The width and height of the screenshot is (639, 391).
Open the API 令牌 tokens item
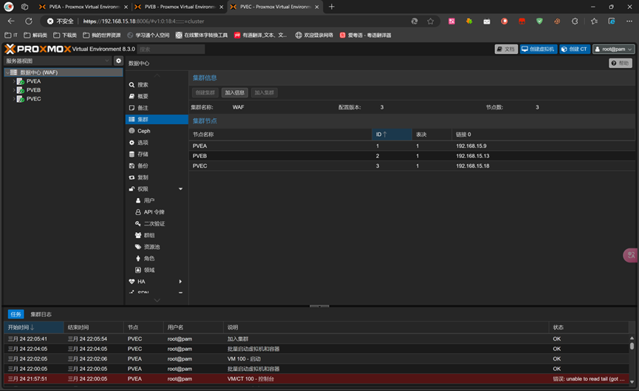[157, 212]
